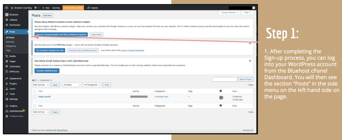Click the Connect OptinMonster button
Viewport: 342px width, 140px height.
tap(47, 71)
